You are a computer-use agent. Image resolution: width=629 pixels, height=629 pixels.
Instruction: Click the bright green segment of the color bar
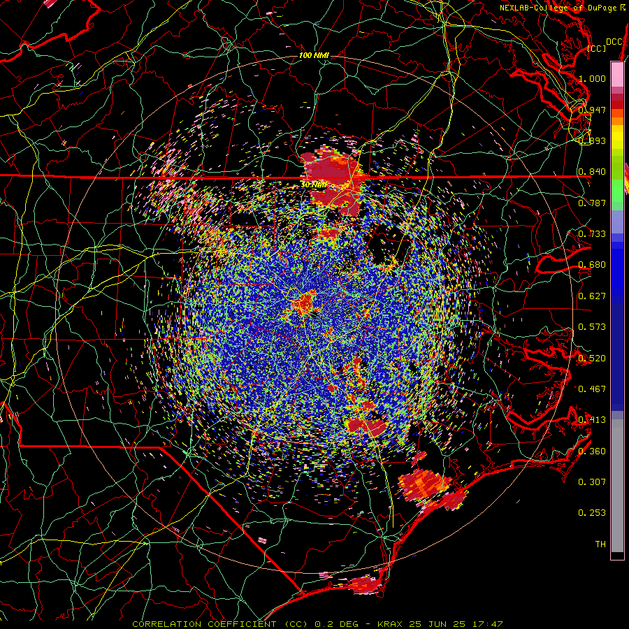click(617, 190)
